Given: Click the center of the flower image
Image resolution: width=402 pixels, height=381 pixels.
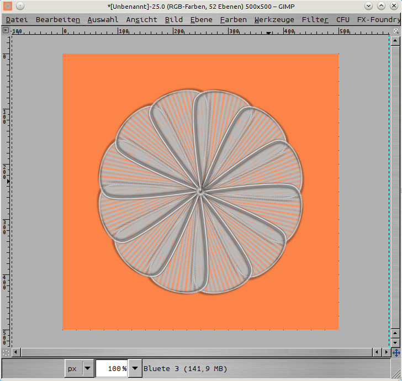Looking at the screenshot, I should tap(200, 191).
